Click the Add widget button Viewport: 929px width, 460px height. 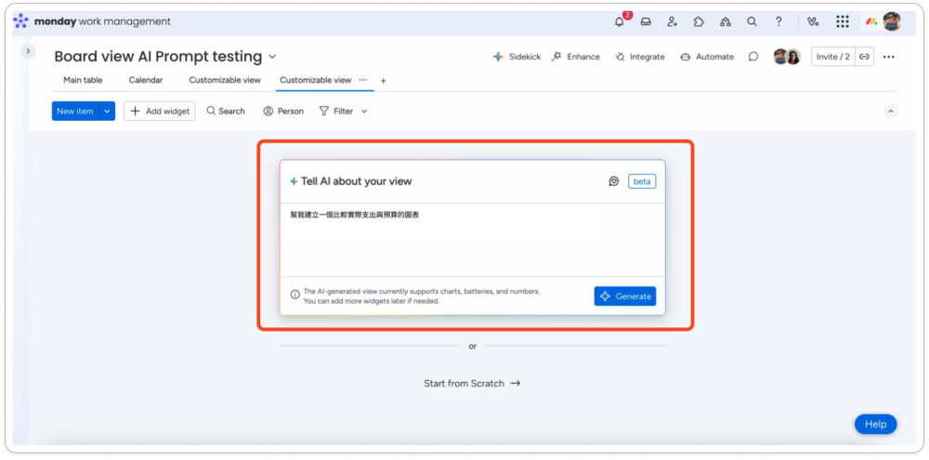[159, 112]
